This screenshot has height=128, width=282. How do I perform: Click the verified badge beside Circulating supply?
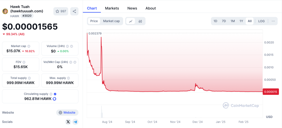(55, 94)
